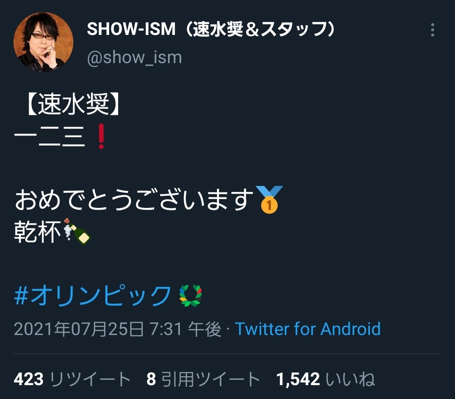Open the SHOW-ISM display name profile
Viewport: 455px width, 399px height.
[212, 29]
